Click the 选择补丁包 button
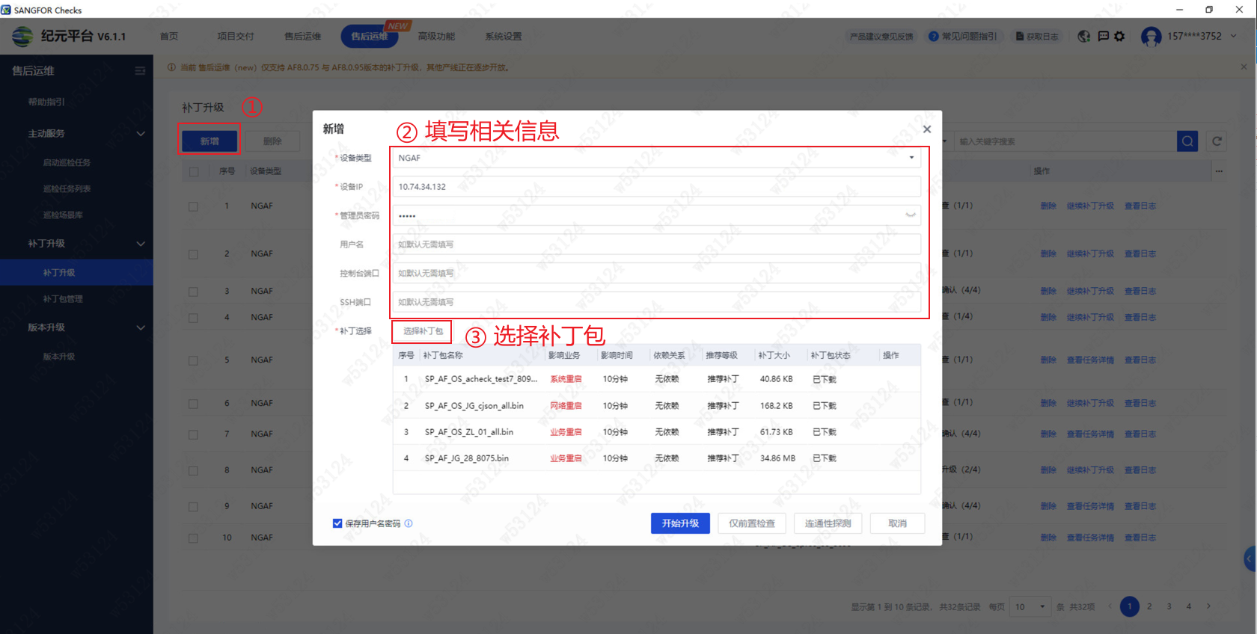 pyautogui.click(x=423, y=331)
